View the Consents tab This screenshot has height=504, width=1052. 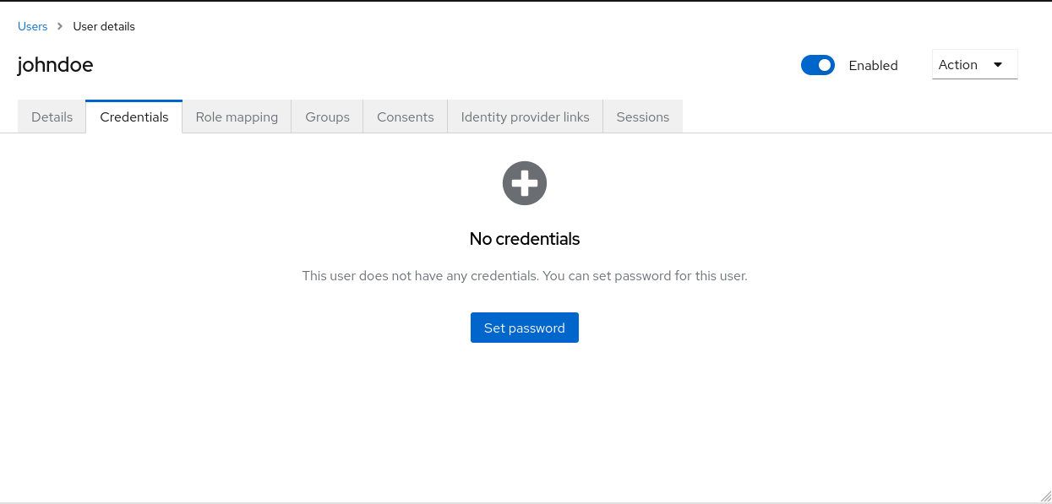[405, 117]
